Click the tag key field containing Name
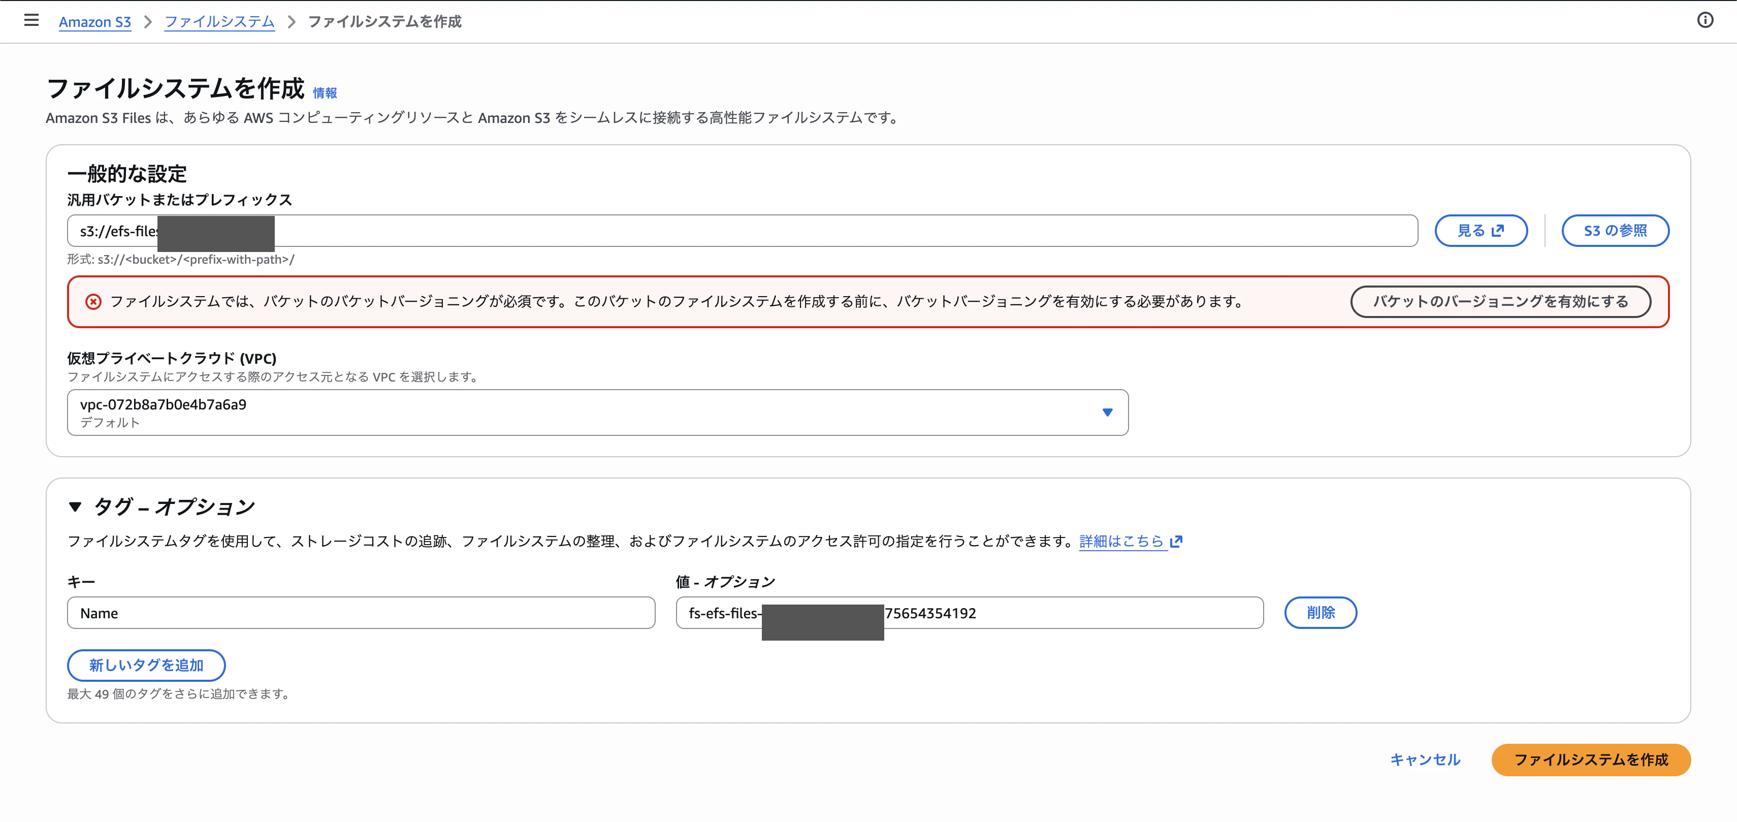 pyautogui.click(x=361, y=612)
